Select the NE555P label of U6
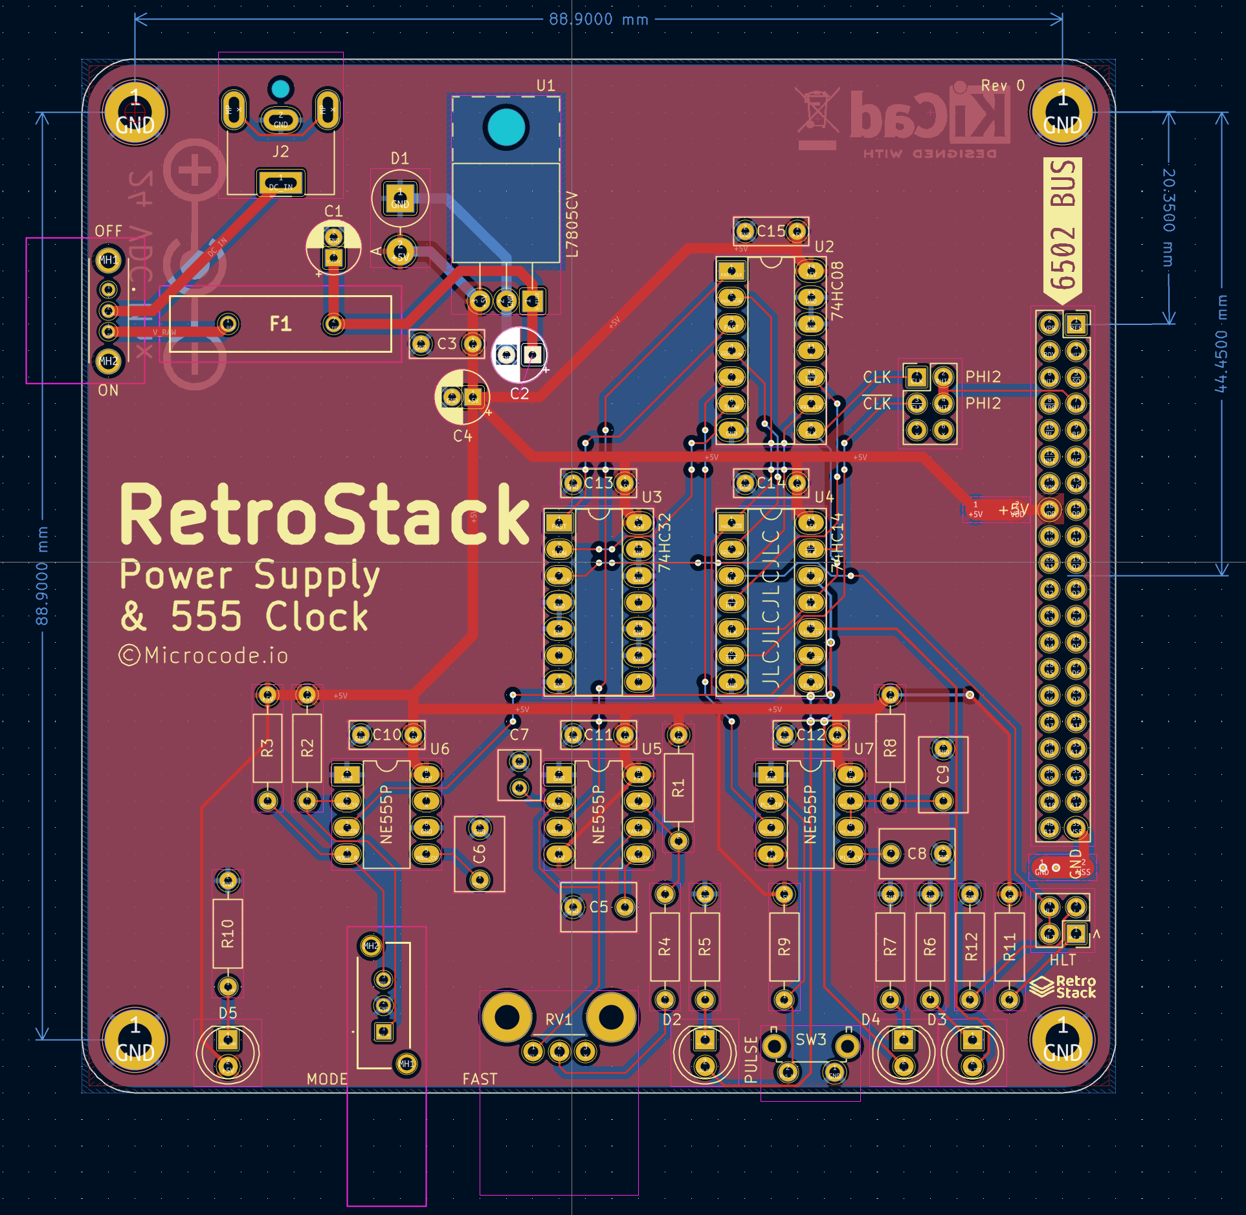 [386, 814]
